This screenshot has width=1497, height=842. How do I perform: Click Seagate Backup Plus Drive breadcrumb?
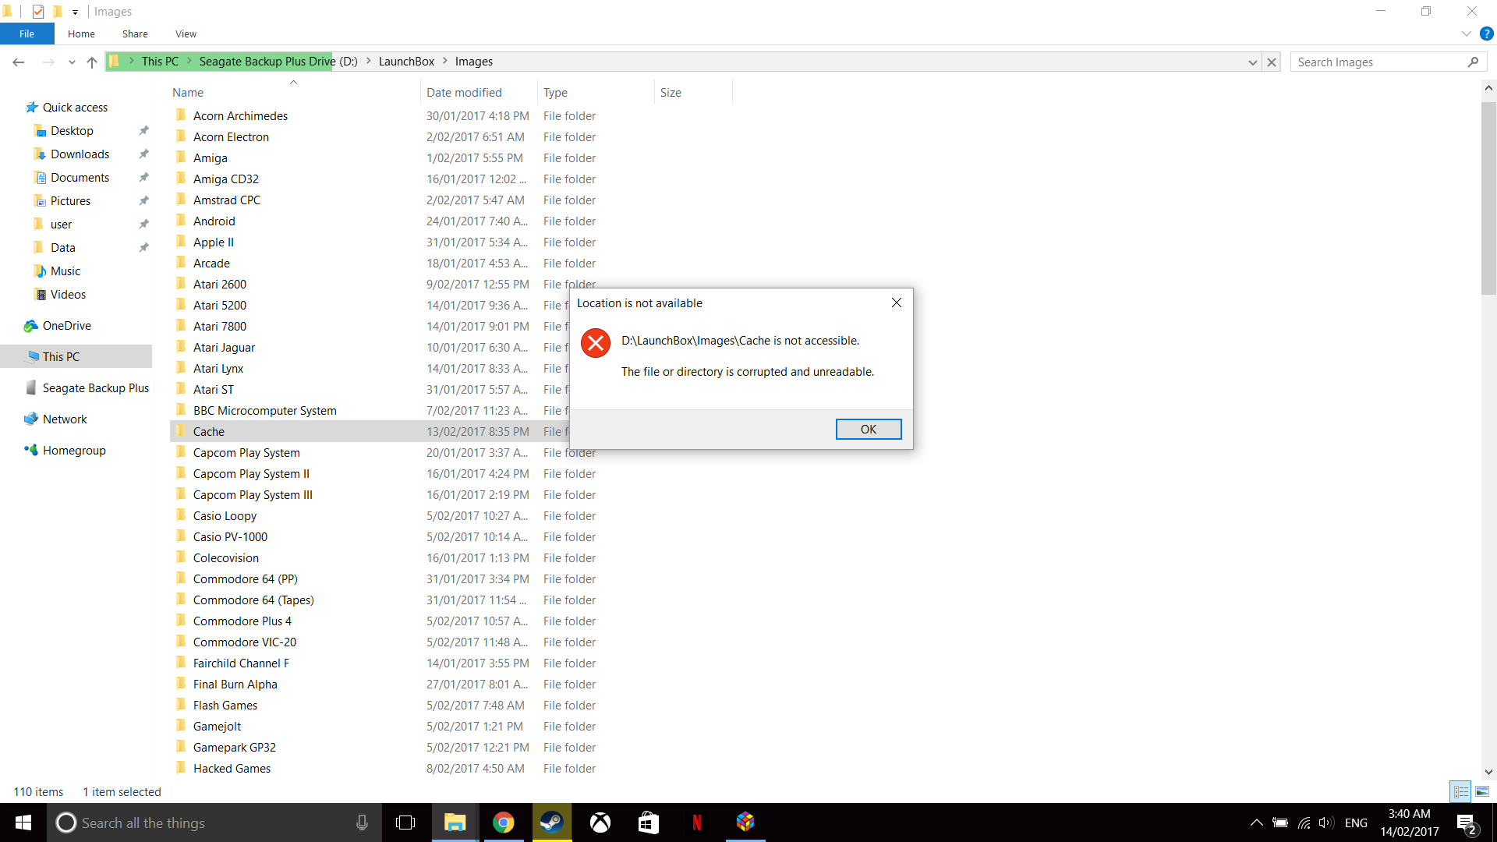(x=278, y=62)
